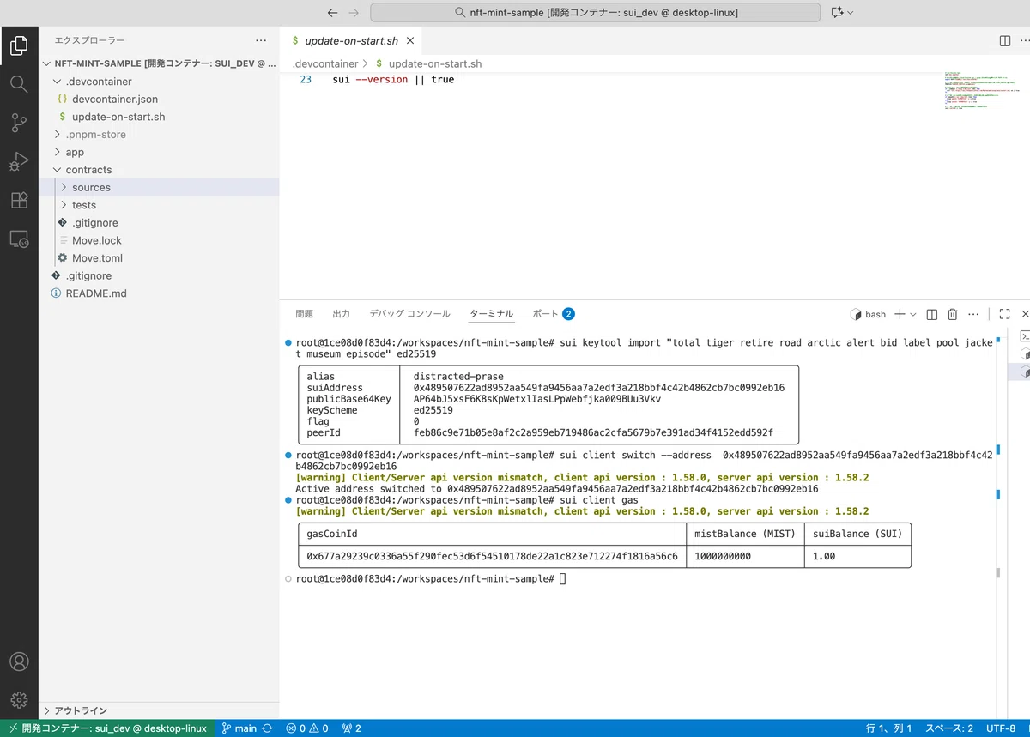
Task: Change encoding via UTF-8 in status bar
Action: (x=1001, y=728)
